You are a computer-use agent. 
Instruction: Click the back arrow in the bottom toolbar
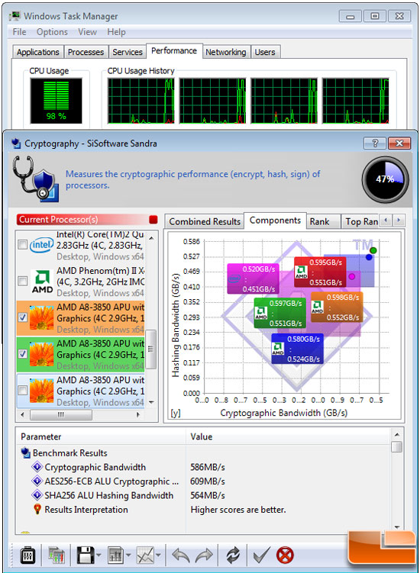point(180,555)
